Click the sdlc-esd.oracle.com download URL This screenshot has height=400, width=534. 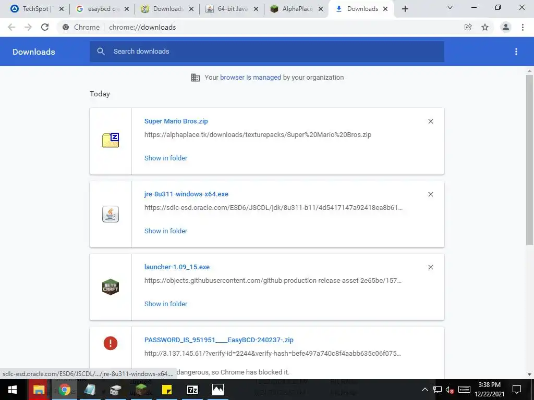point(273,207)
